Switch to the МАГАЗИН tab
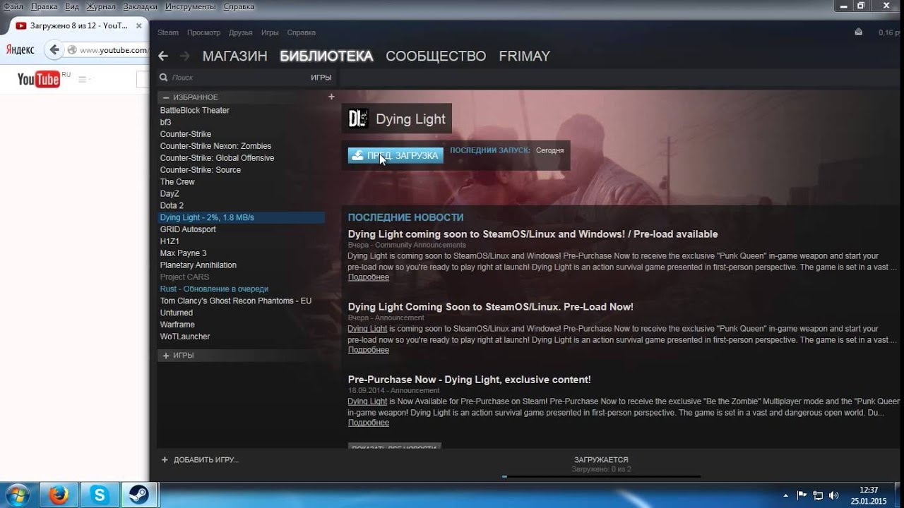Screen dimensions: 904x508 pyautogui.click(x=234, y=56)
